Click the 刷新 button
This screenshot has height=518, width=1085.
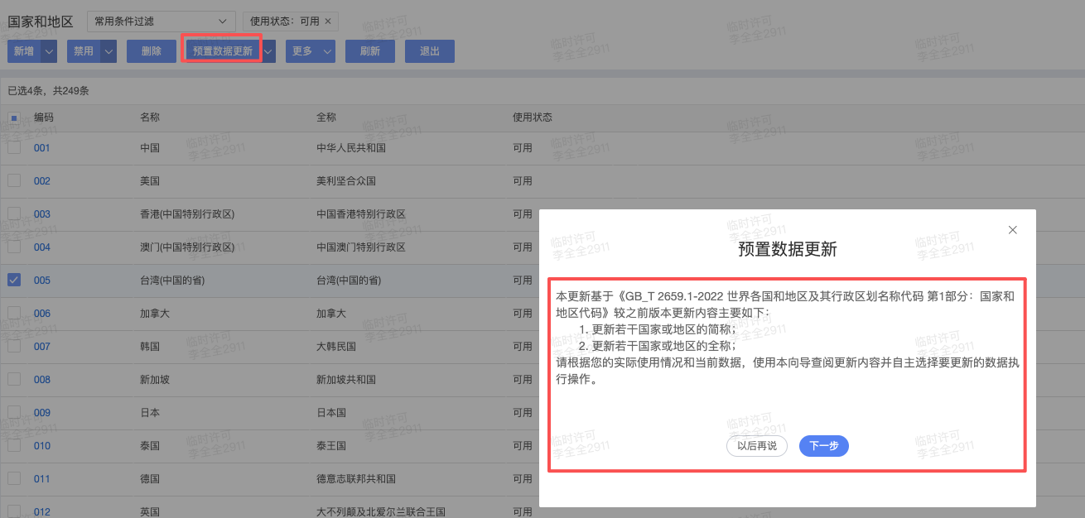pos(370,51)
